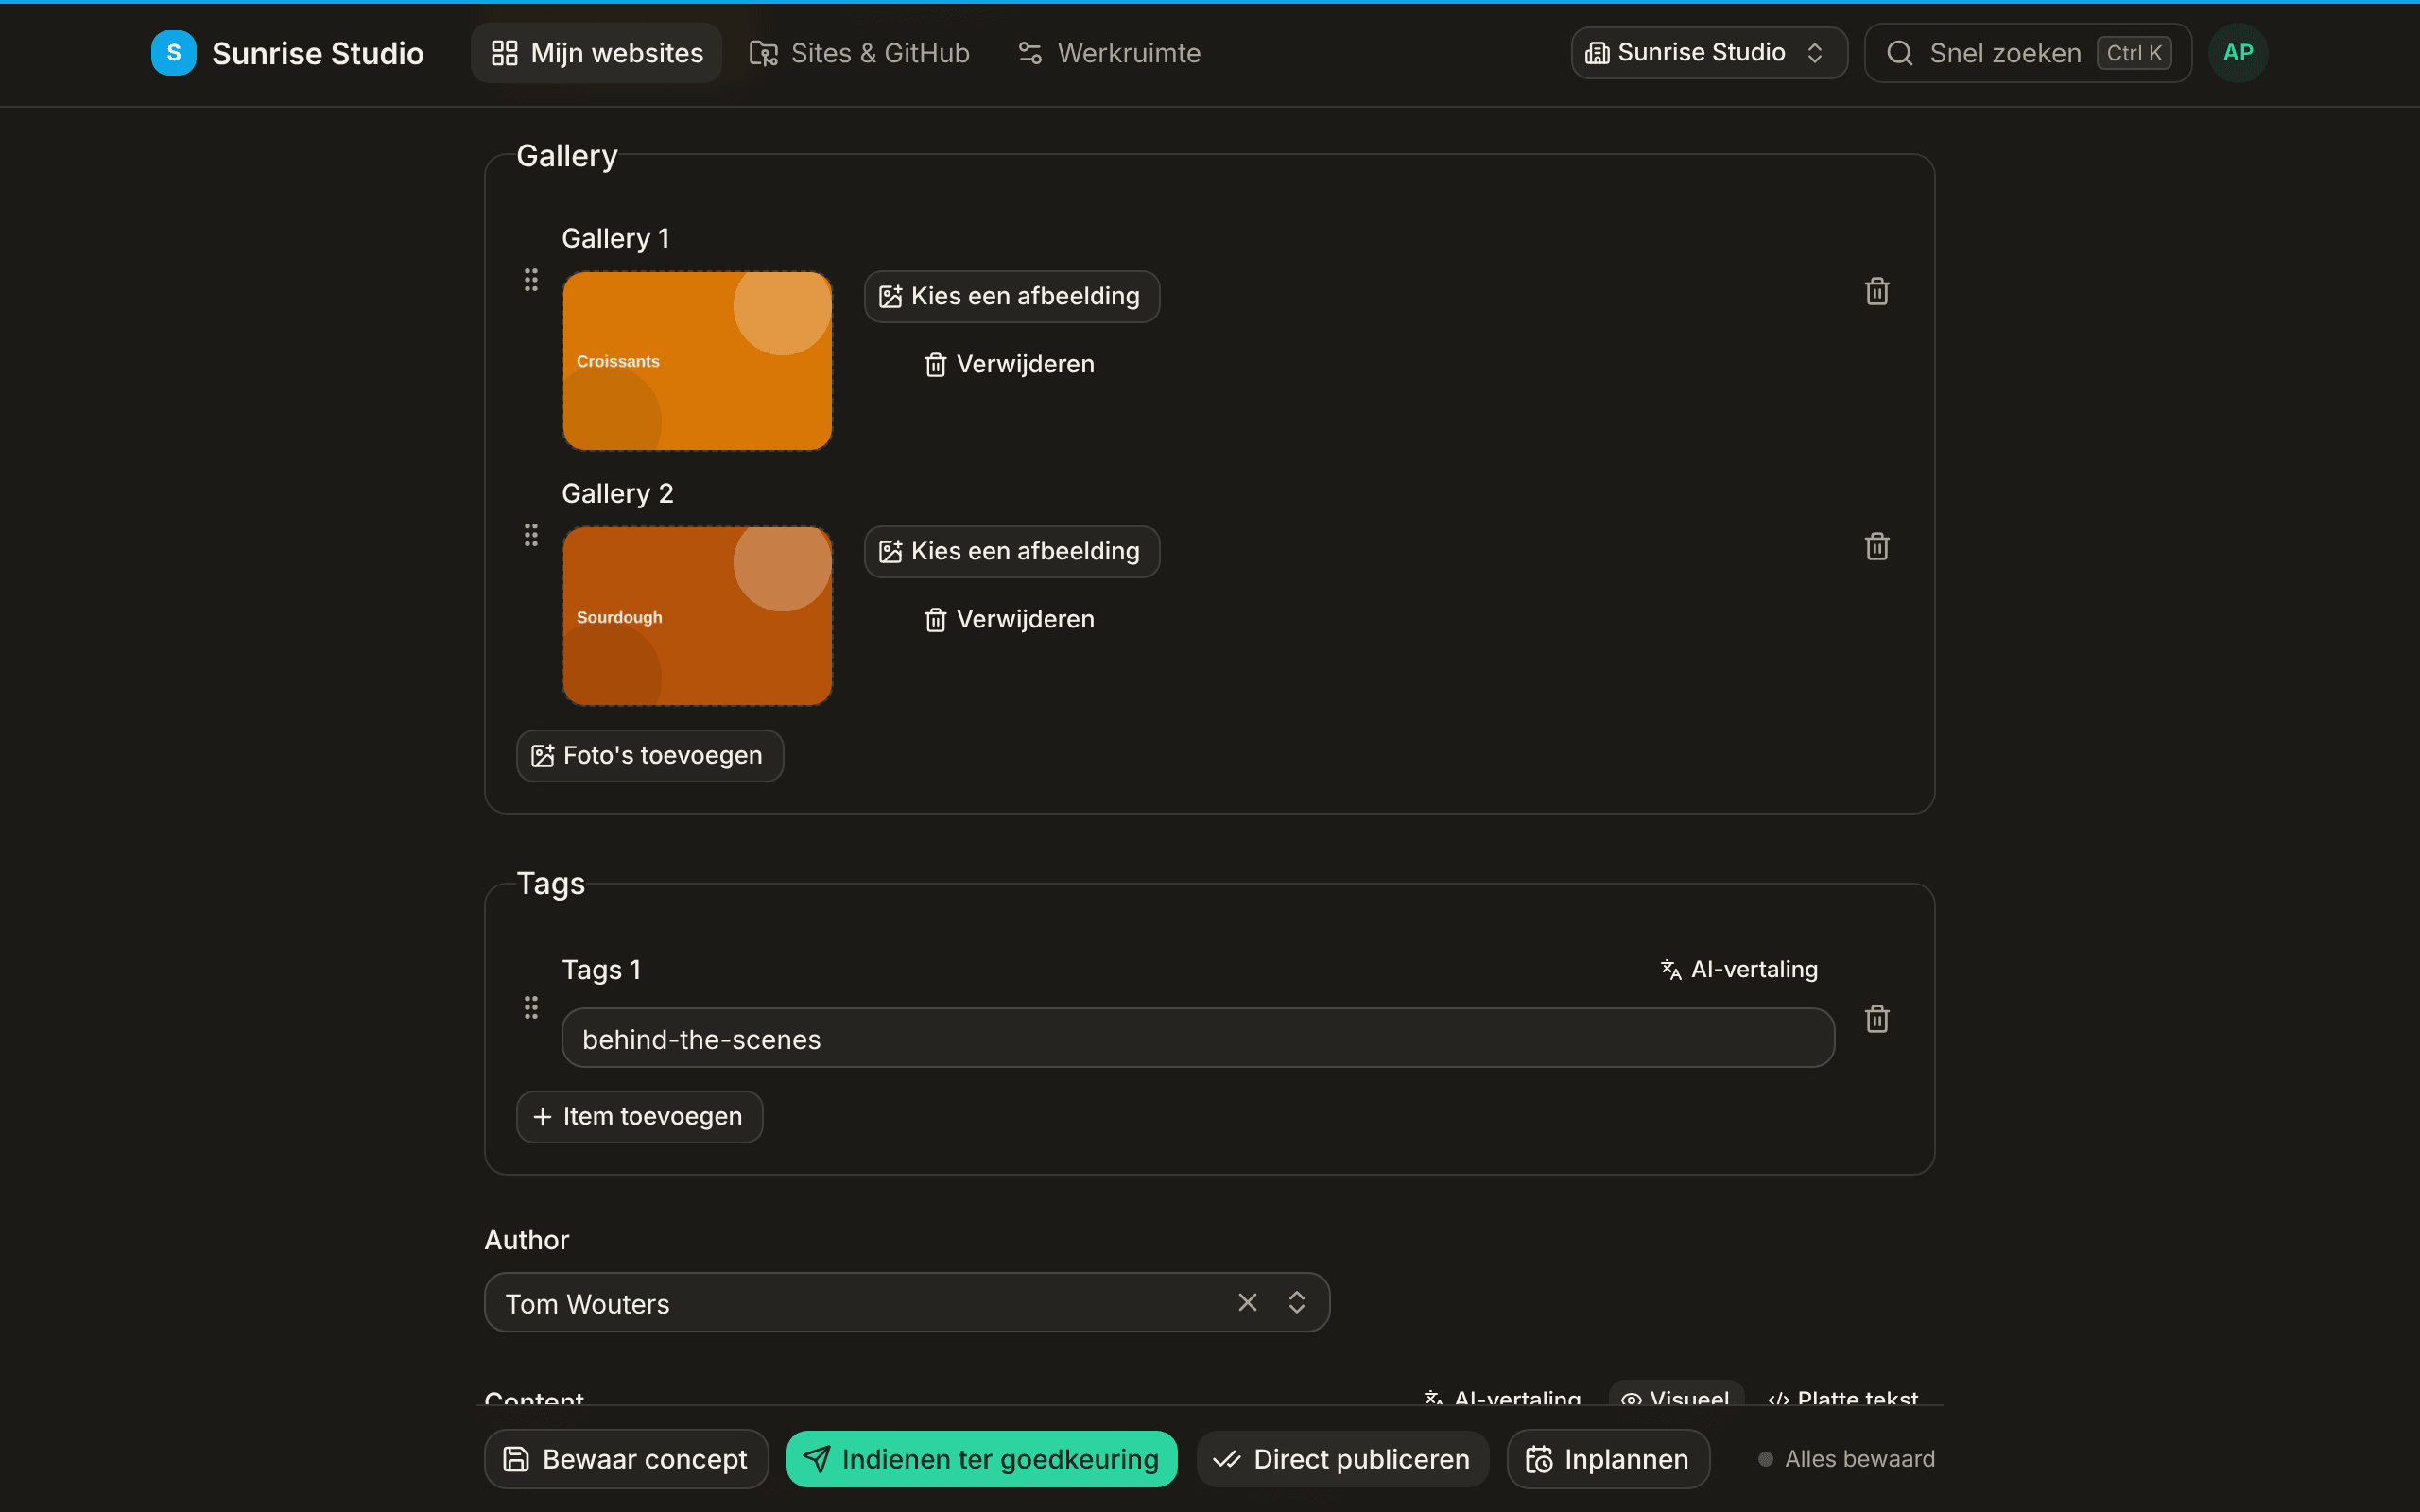Open the Werkruimte tab
Viewport: 2420px width, 1512px height.
point(1110,53)
